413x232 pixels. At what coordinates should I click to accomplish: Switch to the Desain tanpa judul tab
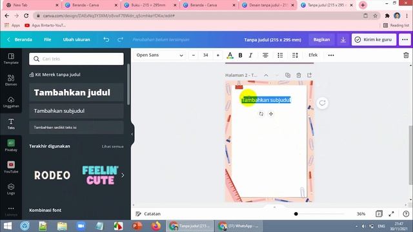[x=267, y=5]
